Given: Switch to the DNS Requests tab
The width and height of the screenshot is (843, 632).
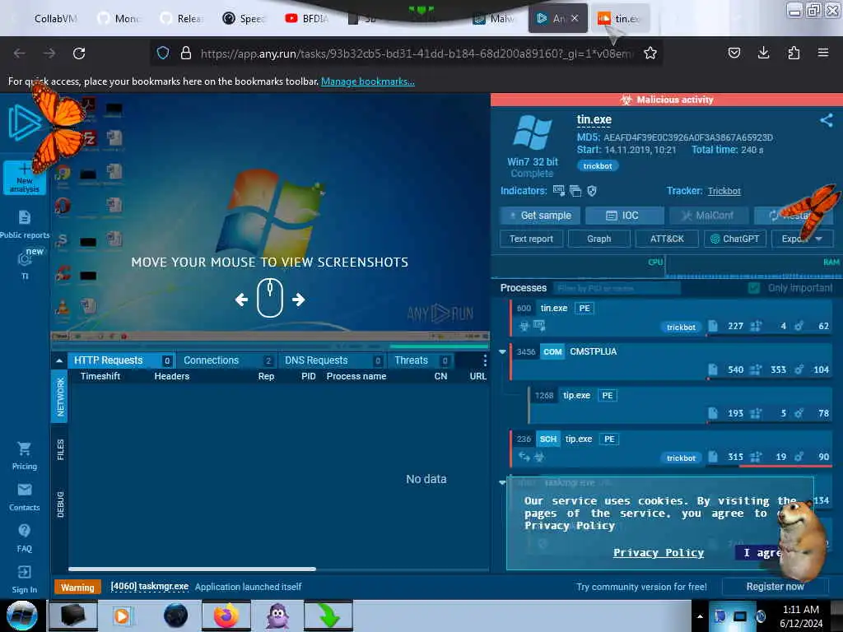Looking at the screenshot, I should (x=333, y=360).
